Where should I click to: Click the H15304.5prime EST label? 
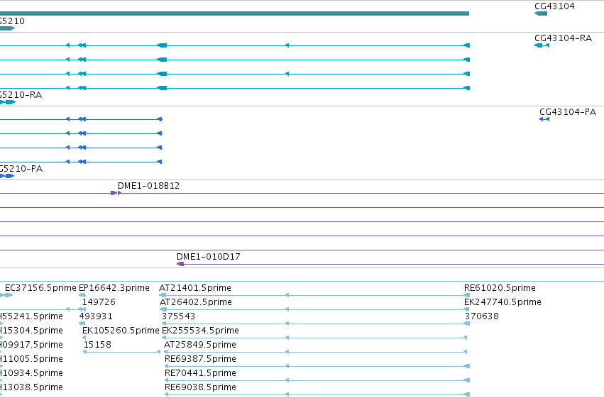pyautogui.click(x=31, y=331)
